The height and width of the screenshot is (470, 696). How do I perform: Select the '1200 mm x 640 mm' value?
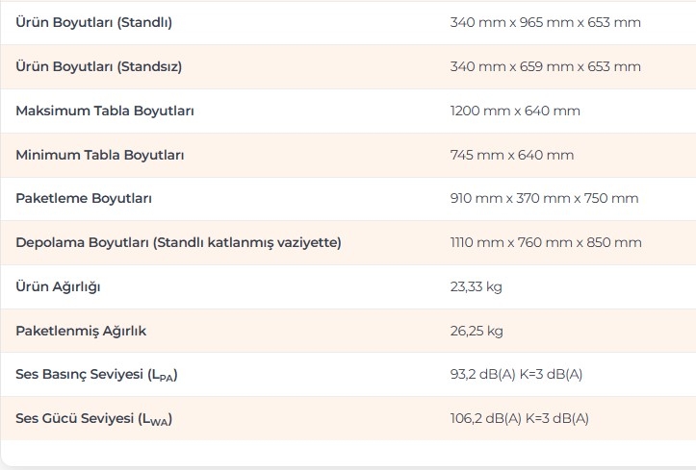[x=515, y=111]
